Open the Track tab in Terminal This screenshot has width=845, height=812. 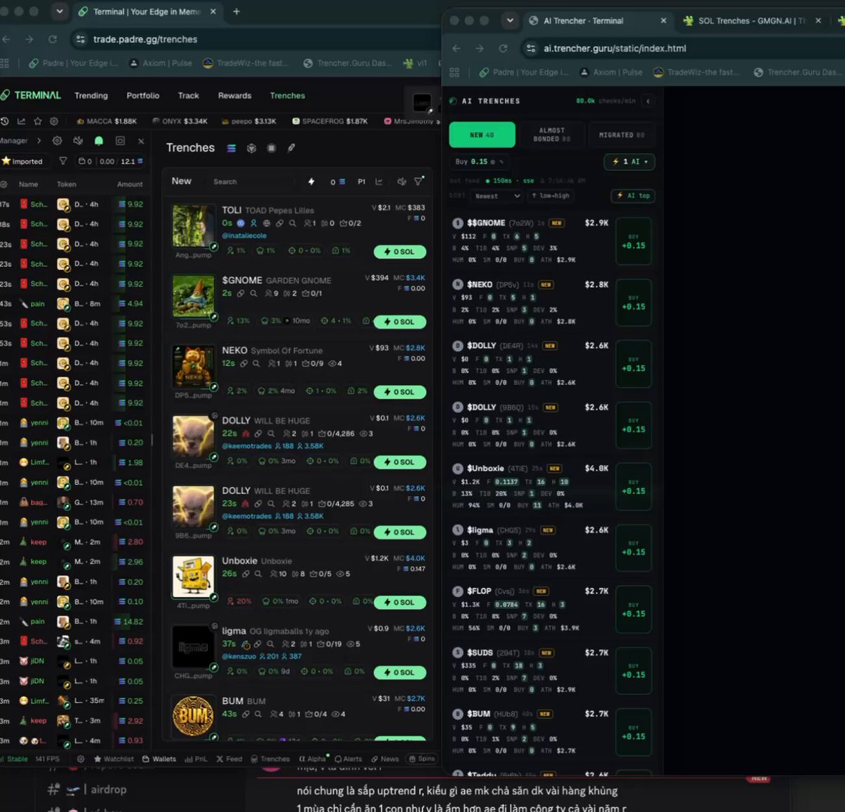[188, 96]
